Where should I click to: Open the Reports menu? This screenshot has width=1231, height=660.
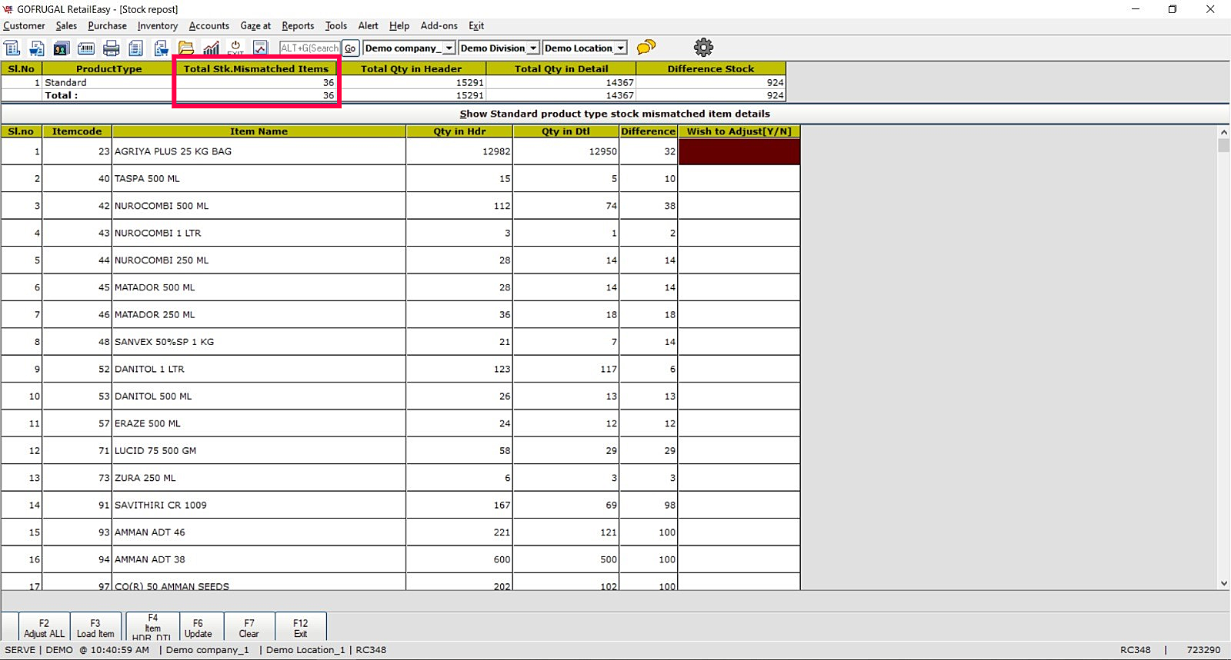(x=298, y=26)
